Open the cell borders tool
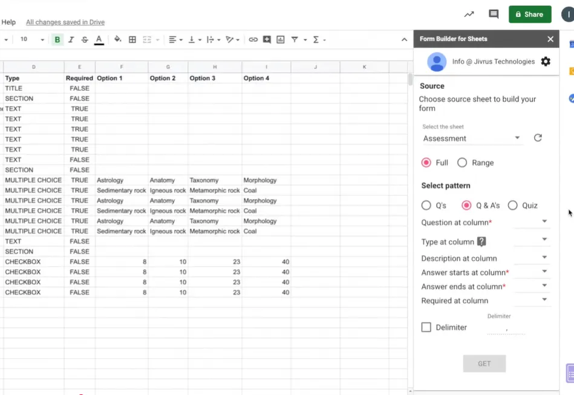 (x=132, y=39)
